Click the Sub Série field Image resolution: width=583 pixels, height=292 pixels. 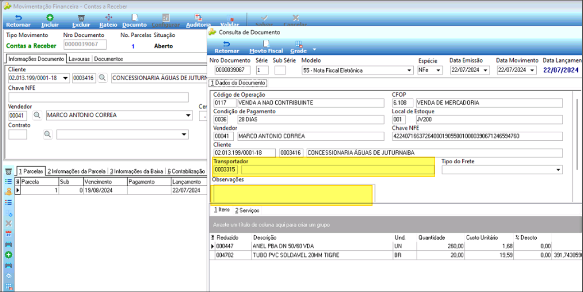tap(280, 70)
